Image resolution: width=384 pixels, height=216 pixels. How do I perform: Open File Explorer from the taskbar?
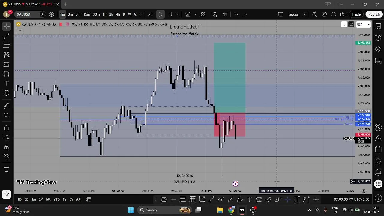tap(220, 210)
